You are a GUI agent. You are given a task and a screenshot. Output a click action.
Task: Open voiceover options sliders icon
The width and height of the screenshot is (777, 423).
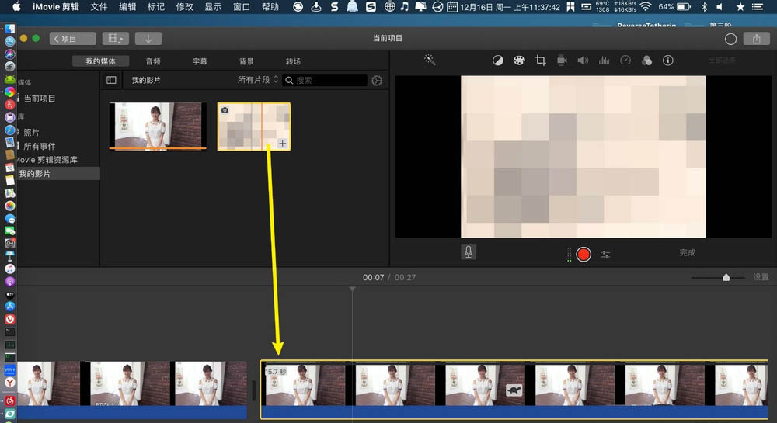[x=605, y=255]
